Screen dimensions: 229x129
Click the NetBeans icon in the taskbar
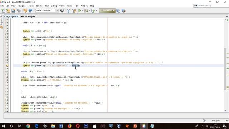pos(144,126)
